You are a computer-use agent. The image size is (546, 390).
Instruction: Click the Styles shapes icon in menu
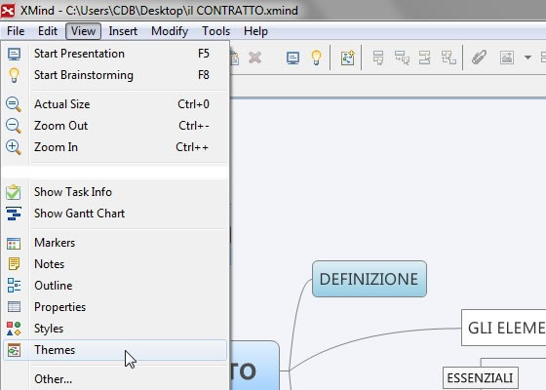[14, 329]
